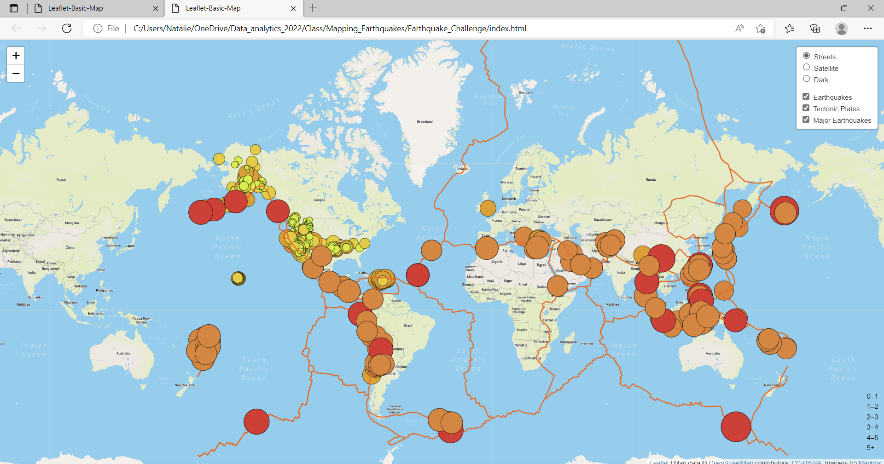Add this page to favorites
This screenshot has height=464, width=884.
tap(761, 28)
